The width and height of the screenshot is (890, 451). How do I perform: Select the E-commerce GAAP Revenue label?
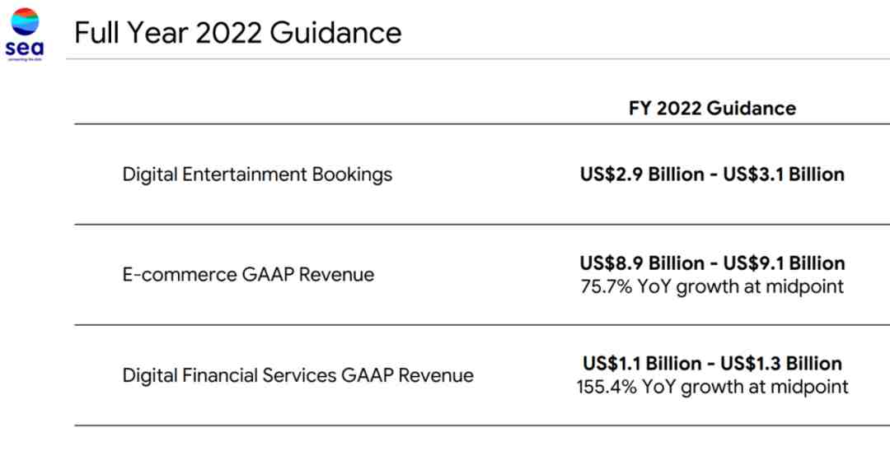pos(248,275)
